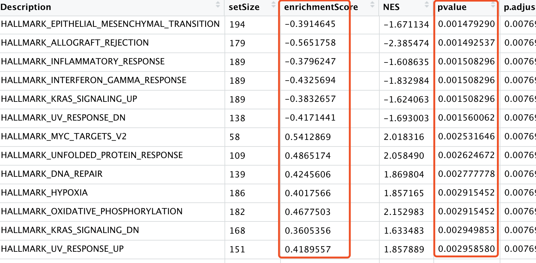Select HALLMARK_KRAS_SIGNALING_DN description cell

[x=70, y=230]
